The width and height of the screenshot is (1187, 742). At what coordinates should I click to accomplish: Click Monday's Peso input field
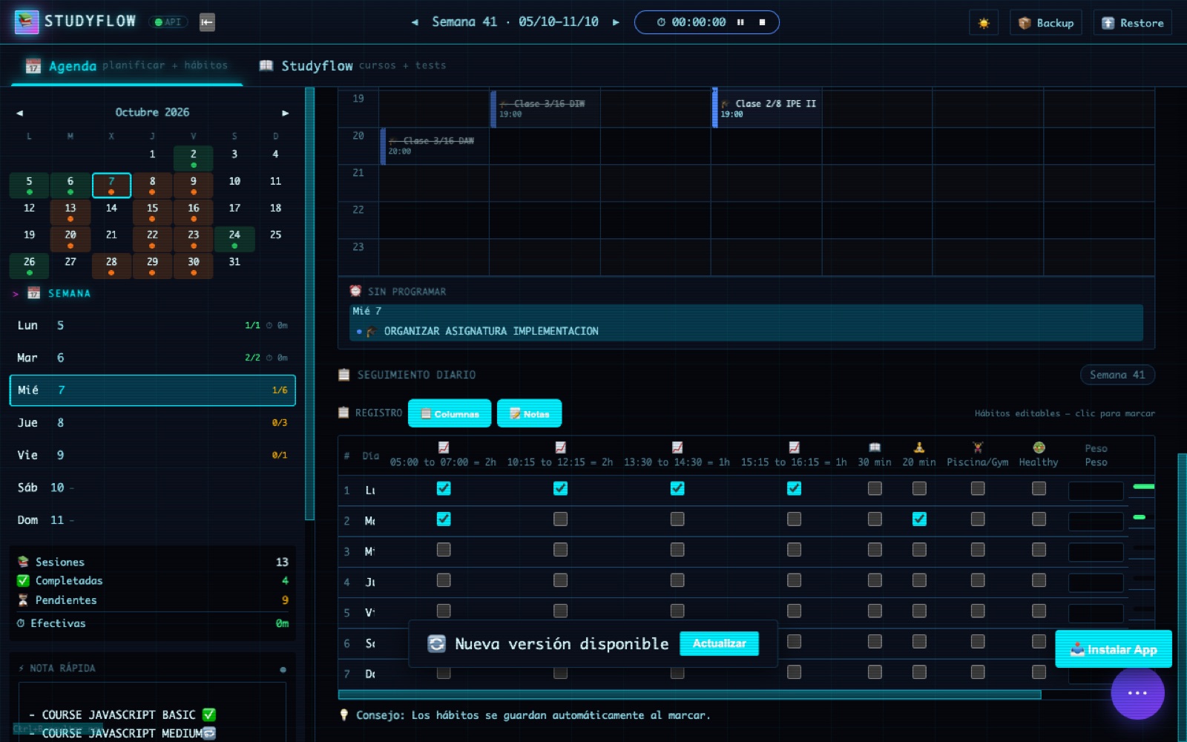(x=1096, y=490)
